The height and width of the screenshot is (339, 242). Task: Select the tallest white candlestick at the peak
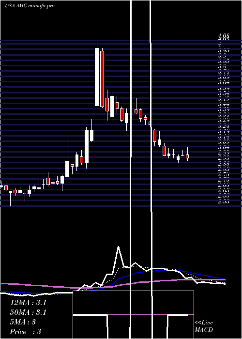97,77
